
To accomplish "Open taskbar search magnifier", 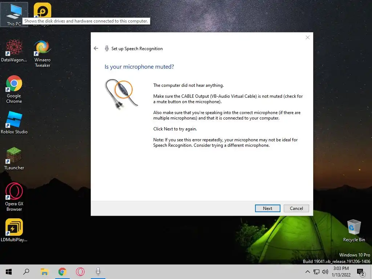I will click(26, 272).
